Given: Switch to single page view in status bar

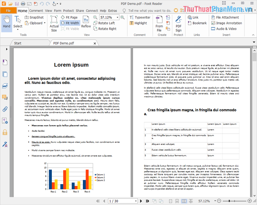Looking at the screenshot, I should 170,201.
